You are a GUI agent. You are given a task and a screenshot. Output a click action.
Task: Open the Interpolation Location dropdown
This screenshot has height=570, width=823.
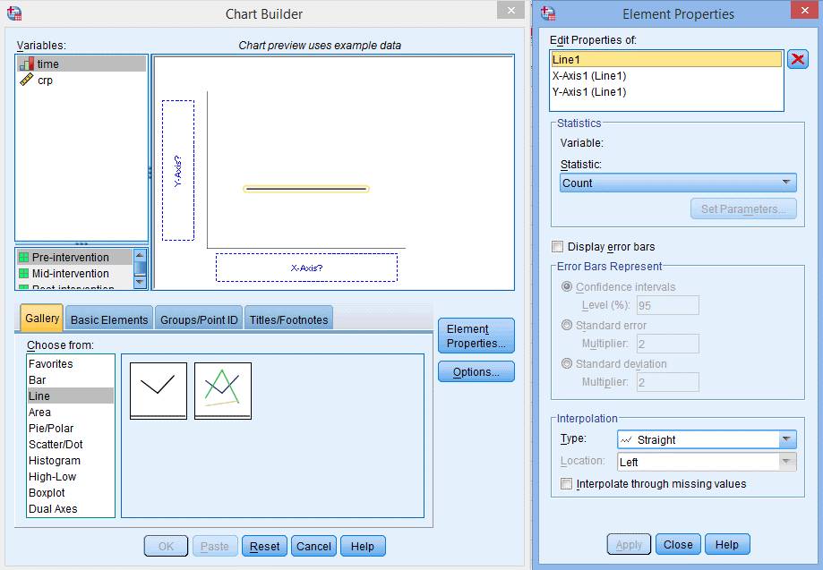pos(707,462)
